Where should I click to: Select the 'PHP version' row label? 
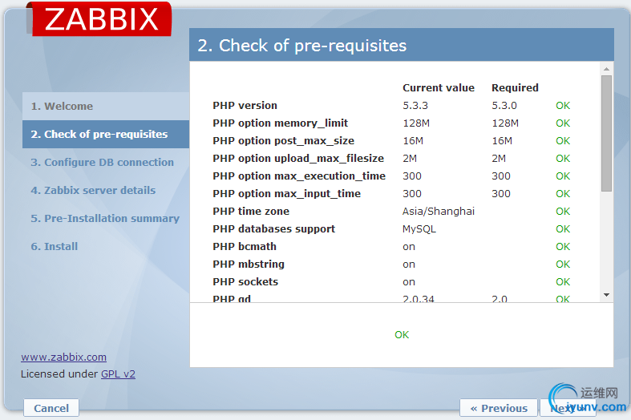pos(245,106)
